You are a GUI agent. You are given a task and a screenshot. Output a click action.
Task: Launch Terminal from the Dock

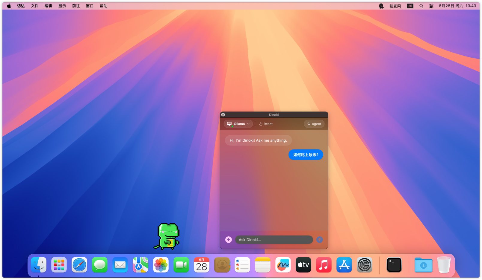[x=394, y=265]
